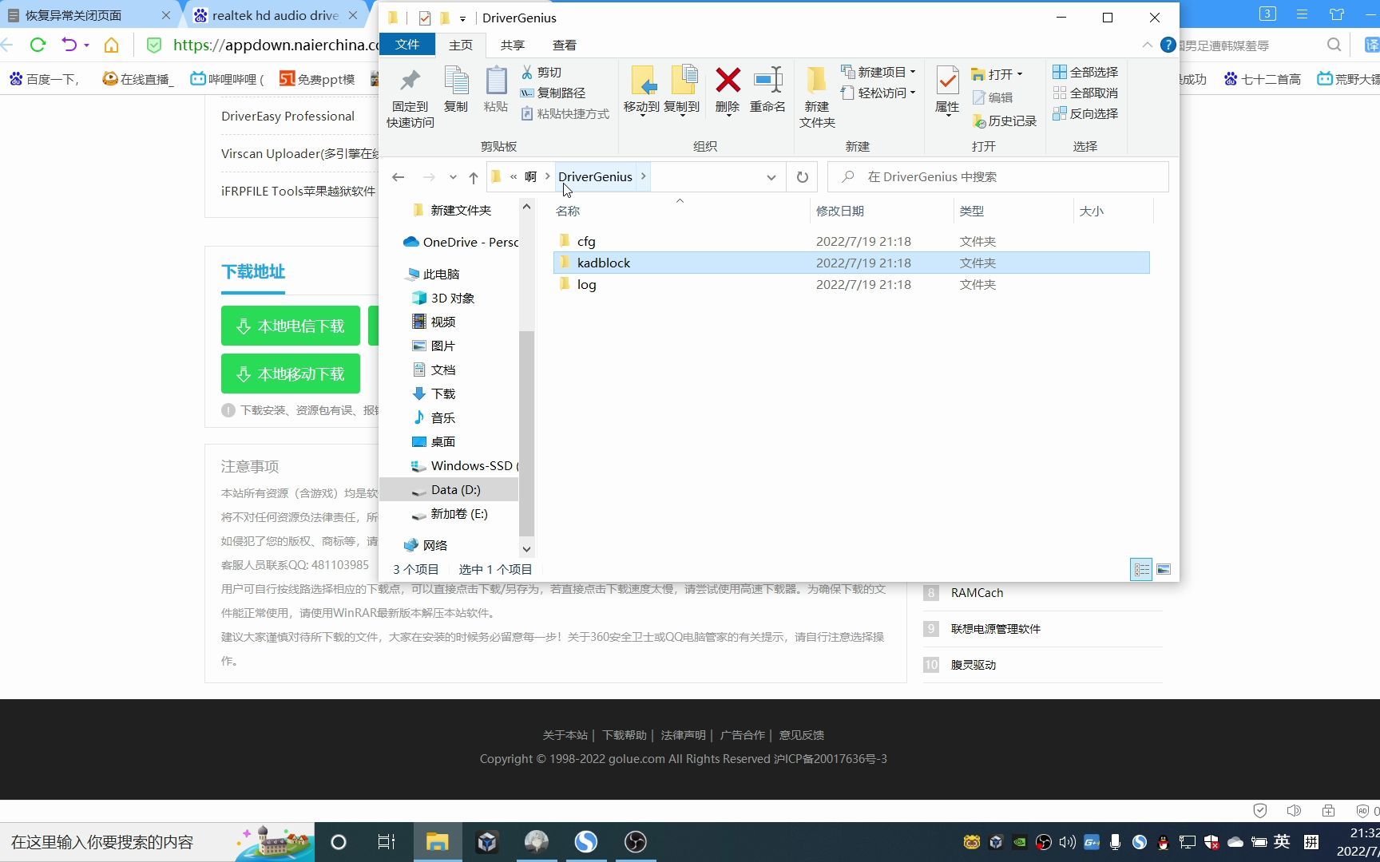Open DriverEasy Professional link on webpage
This screenshot has height=862, width=1380.
[287, 117]
